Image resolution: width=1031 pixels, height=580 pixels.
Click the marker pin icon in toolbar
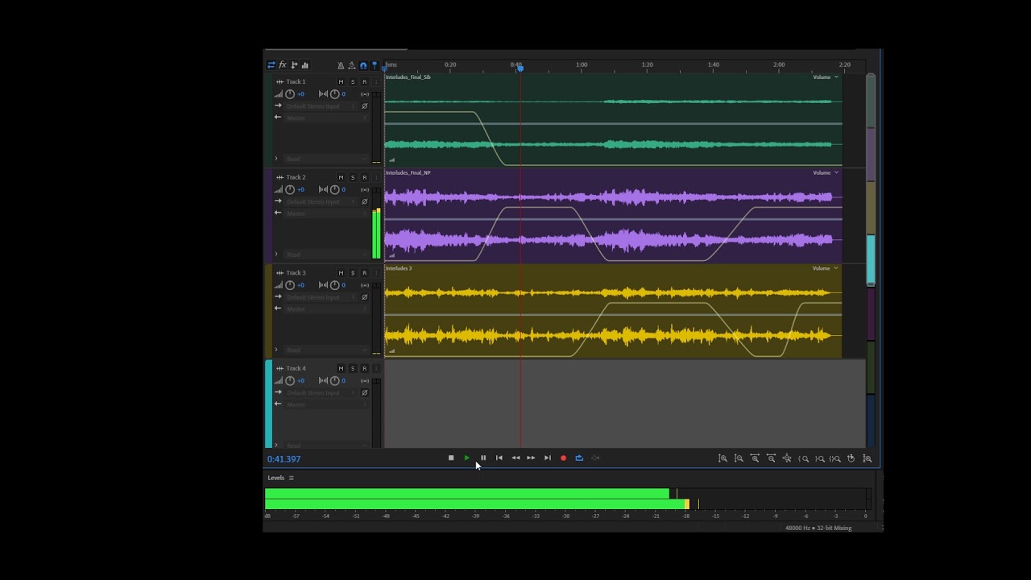tap(375, 65)
